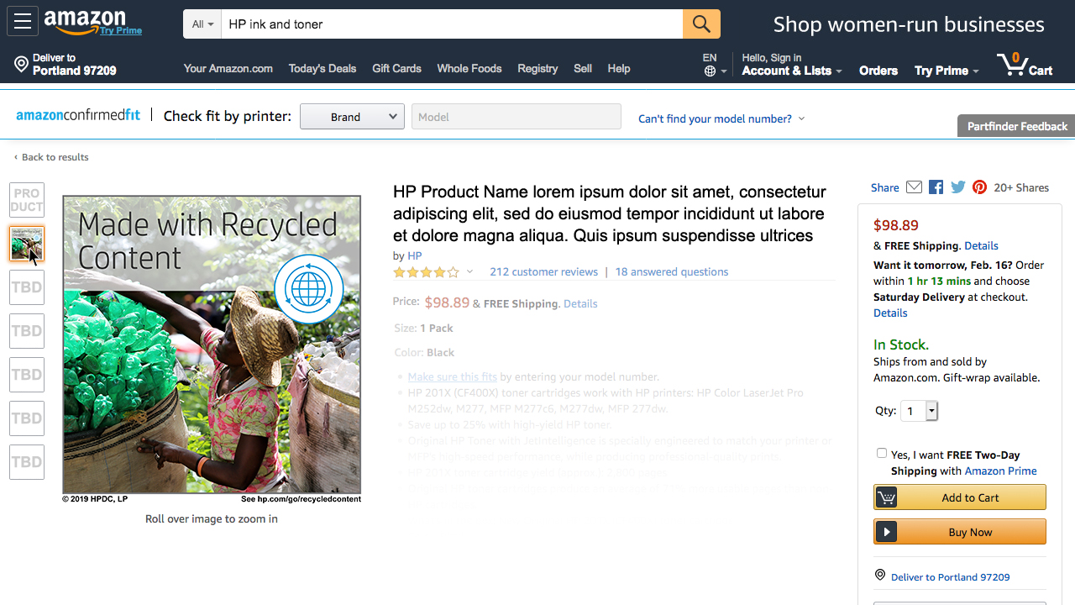Enable FREE Two-Day Shipping checkbox
The height and width of the screenshot is (605, 1075).
(x=882, y=454)
